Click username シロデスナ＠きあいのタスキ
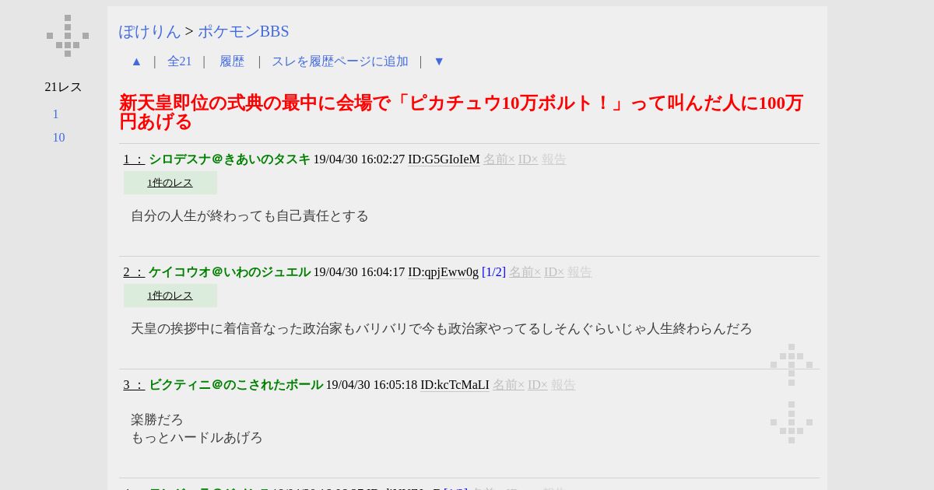 [230, 159]
